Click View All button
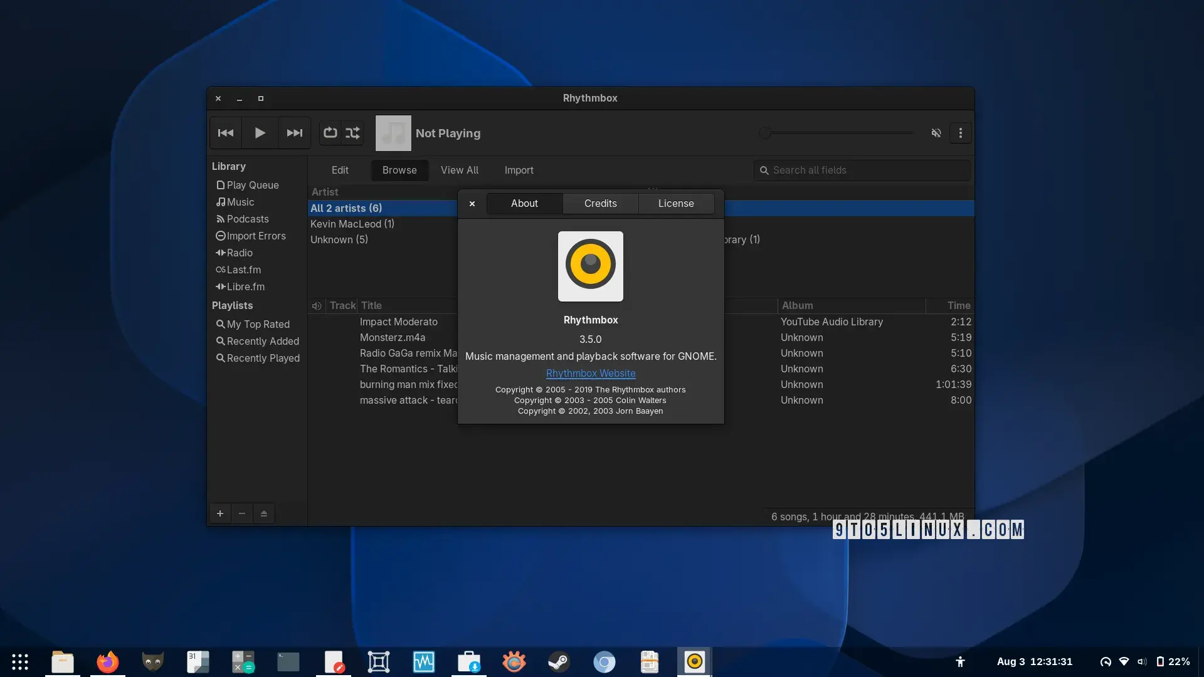This screenshot has height=677, width=1204. coord(460,170)
